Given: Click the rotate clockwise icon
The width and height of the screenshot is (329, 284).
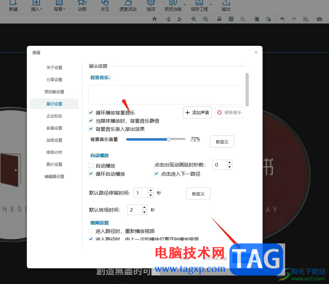Looking at the screenshot, I should (x=168, y=19).
